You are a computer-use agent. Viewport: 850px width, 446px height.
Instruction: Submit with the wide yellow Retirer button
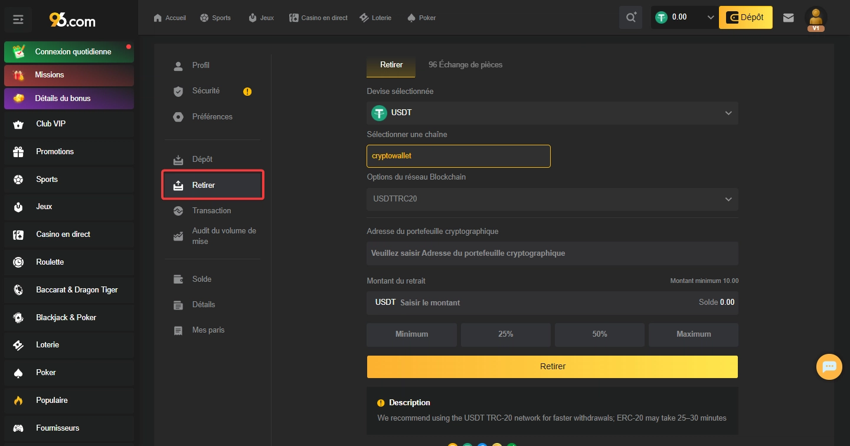552,367
